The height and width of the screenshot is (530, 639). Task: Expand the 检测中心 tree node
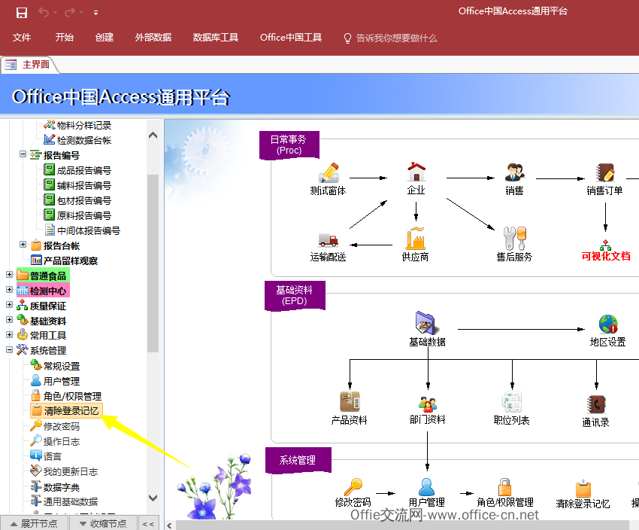tap(9, 290)
